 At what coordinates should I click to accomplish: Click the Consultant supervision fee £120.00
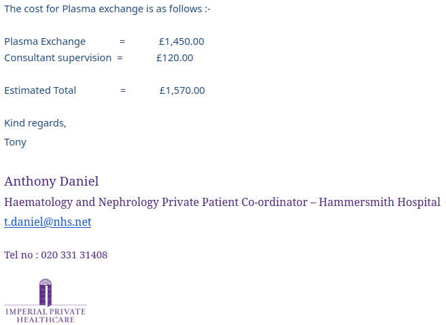pyautogui.click(x=175, y=58)
